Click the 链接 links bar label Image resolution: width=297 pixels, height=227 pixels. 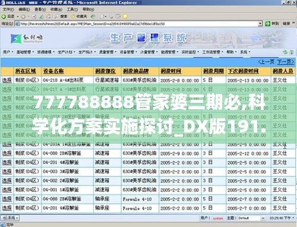(286, 24)
